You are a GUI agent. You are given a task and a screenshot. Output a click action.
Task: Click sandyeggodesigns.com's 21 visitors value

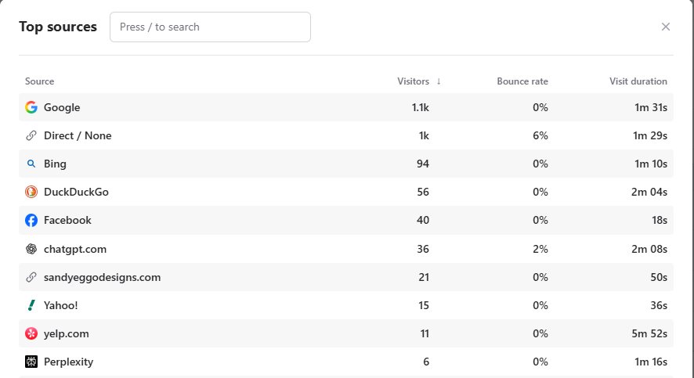point(424,277)
